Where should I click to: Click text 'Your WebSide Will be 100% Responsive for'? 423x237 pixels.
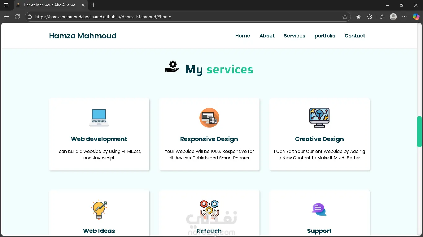tap(209, 151)
